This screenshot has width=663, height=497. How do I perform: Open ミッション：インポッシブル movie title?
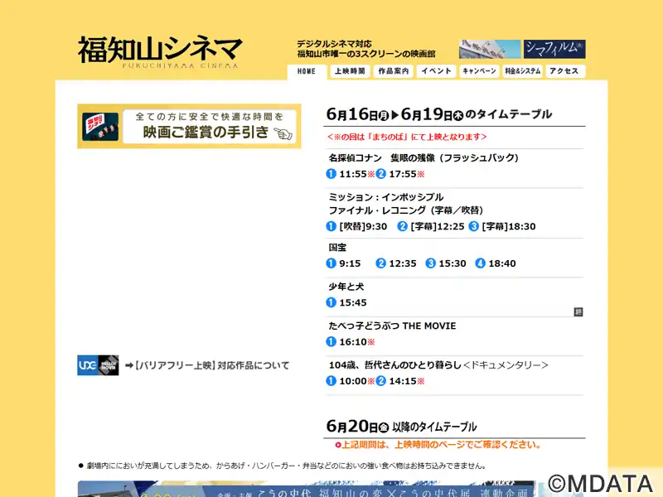[x=406, y=204]
